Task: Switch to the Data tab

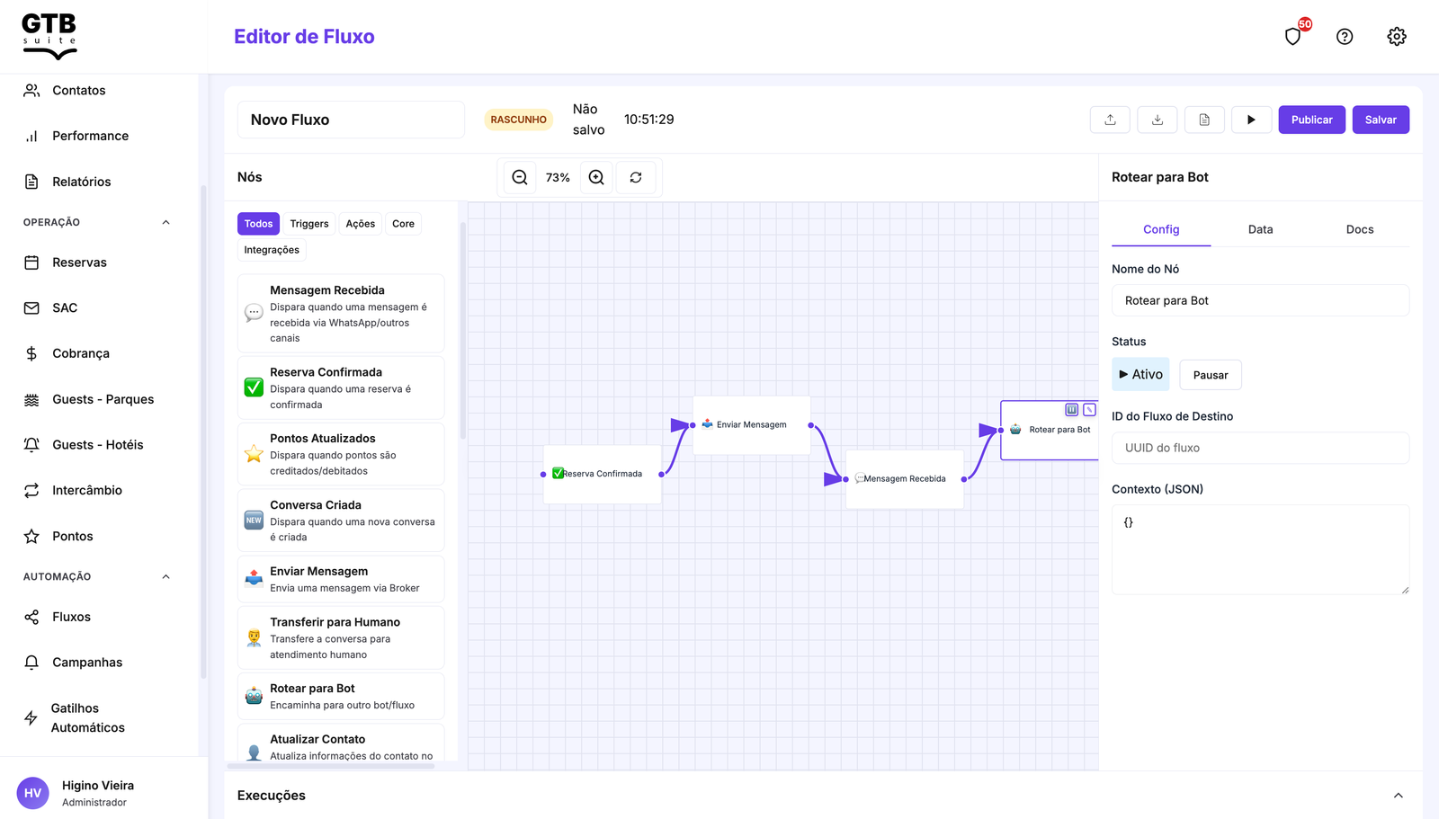Action: 1260,229
